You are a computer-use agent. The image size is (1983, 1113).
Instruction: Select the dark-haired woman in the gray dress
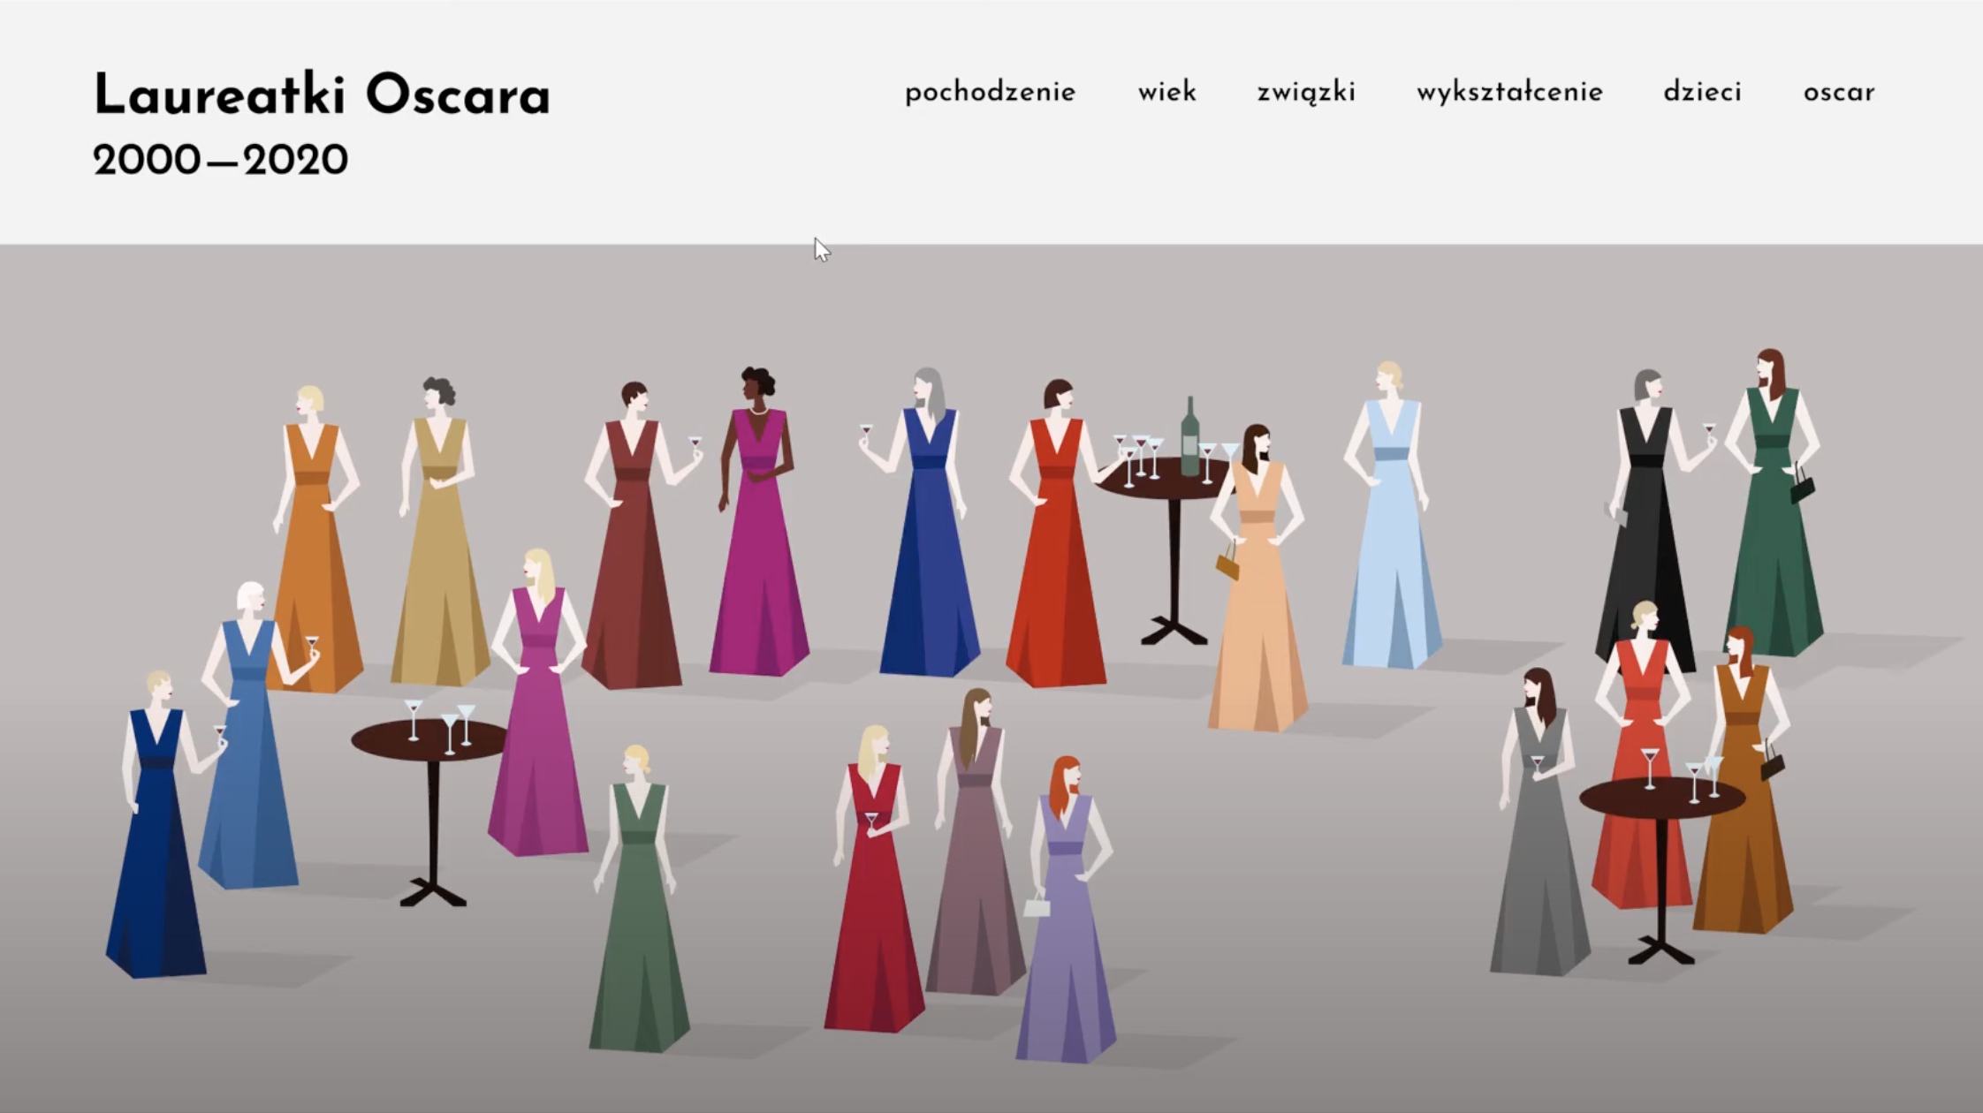click(1539, 821)
